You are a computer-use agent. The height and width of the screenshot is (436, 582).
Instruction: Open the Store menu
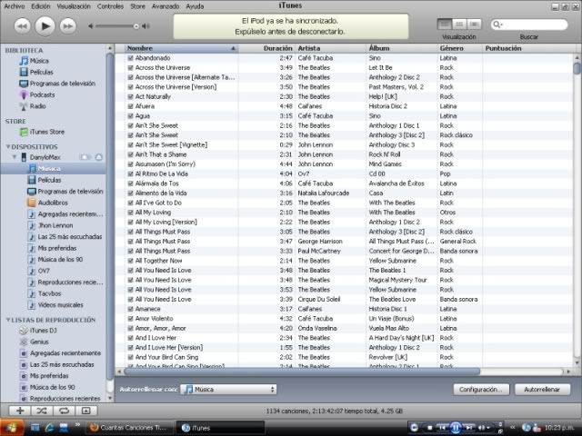[x=137, y=6]
